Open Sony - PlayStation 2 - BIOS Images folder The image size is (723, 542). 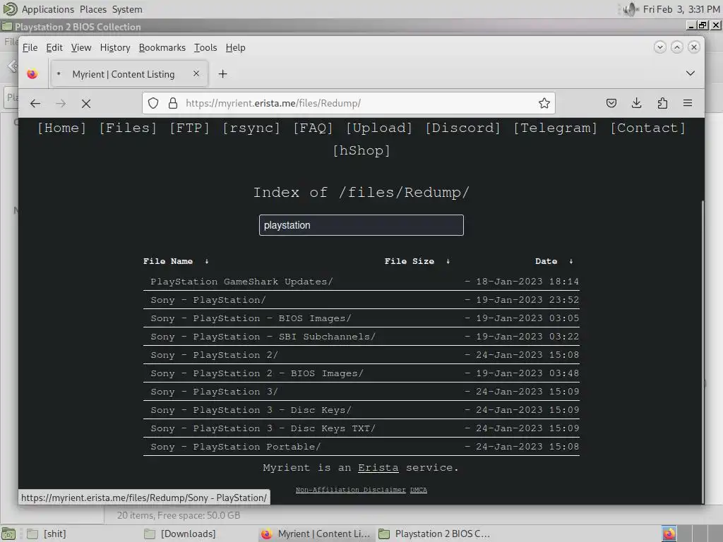click(257, 373)
